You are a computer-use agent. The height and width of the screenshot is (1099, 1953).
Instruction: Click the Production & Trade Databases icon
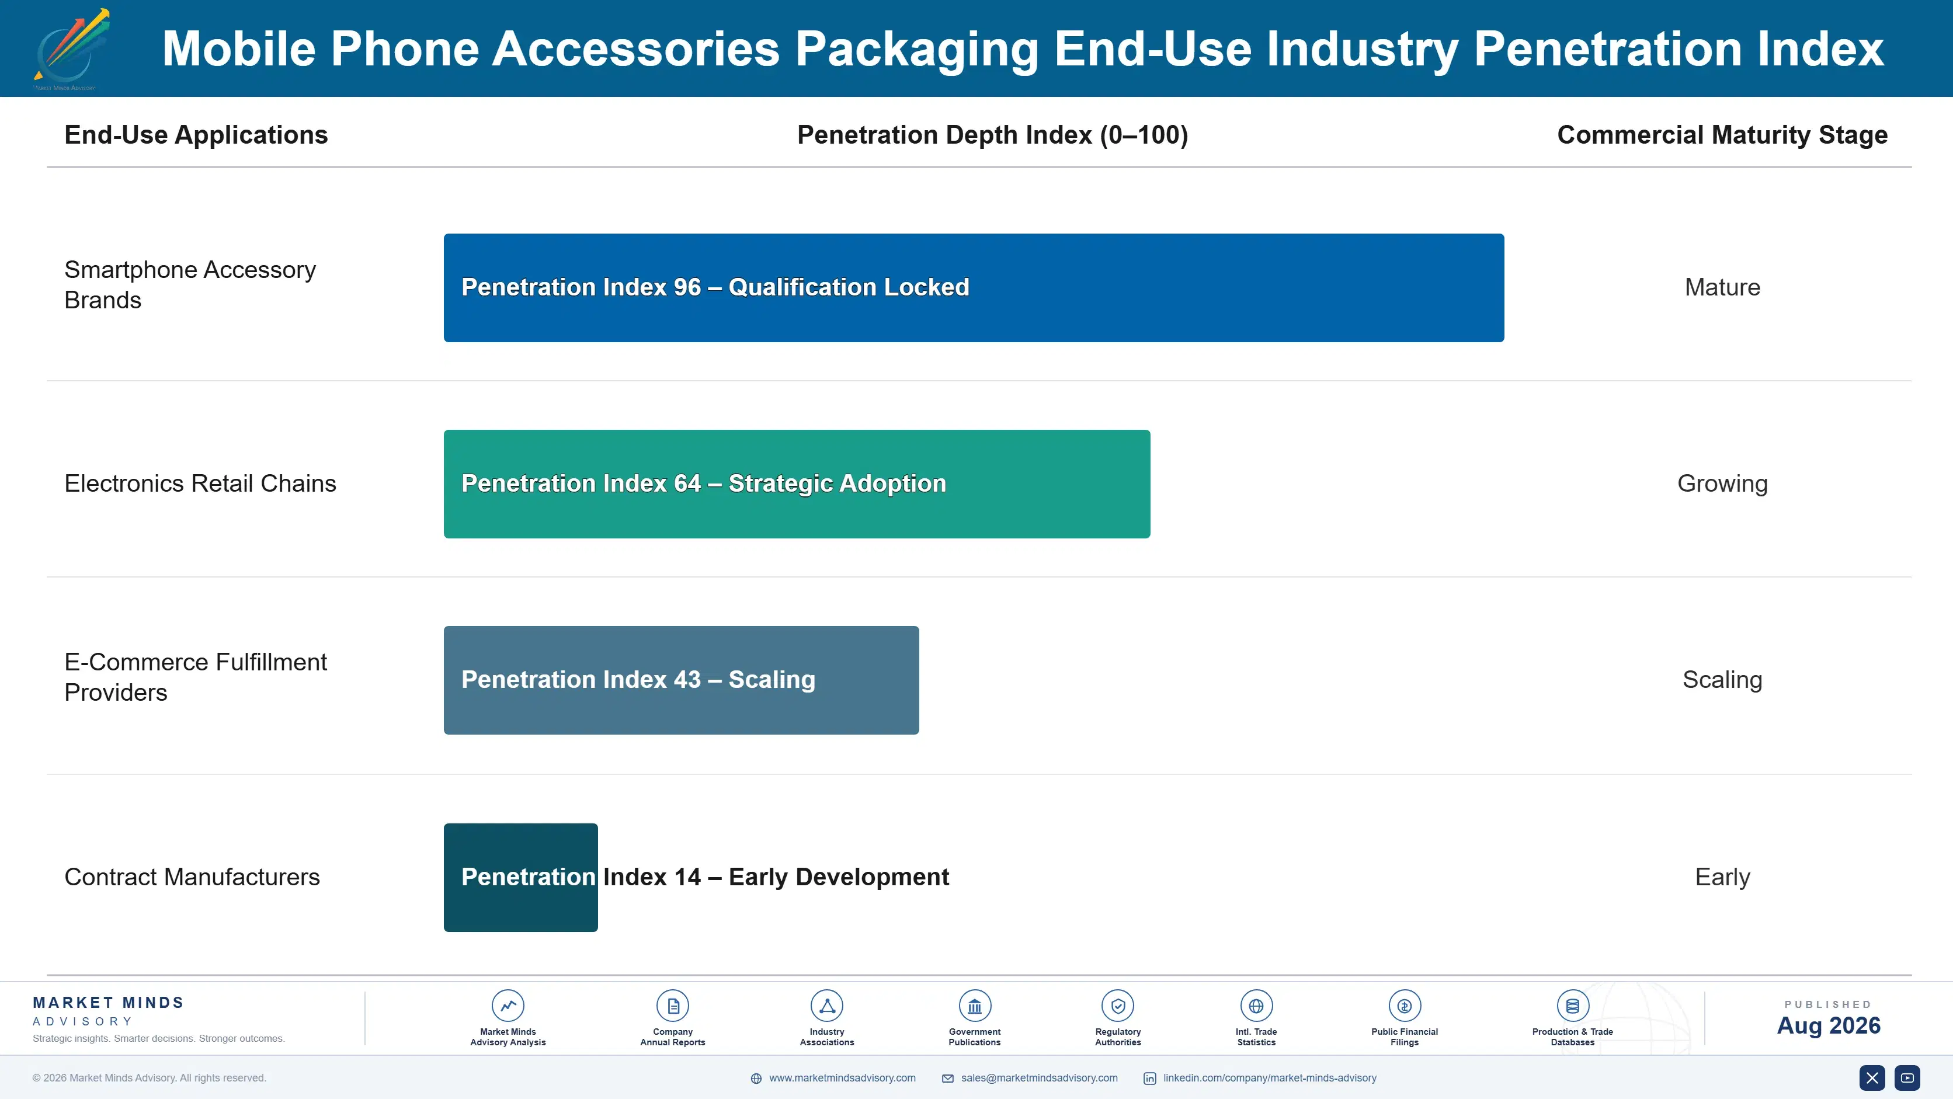point(1572,1006)
